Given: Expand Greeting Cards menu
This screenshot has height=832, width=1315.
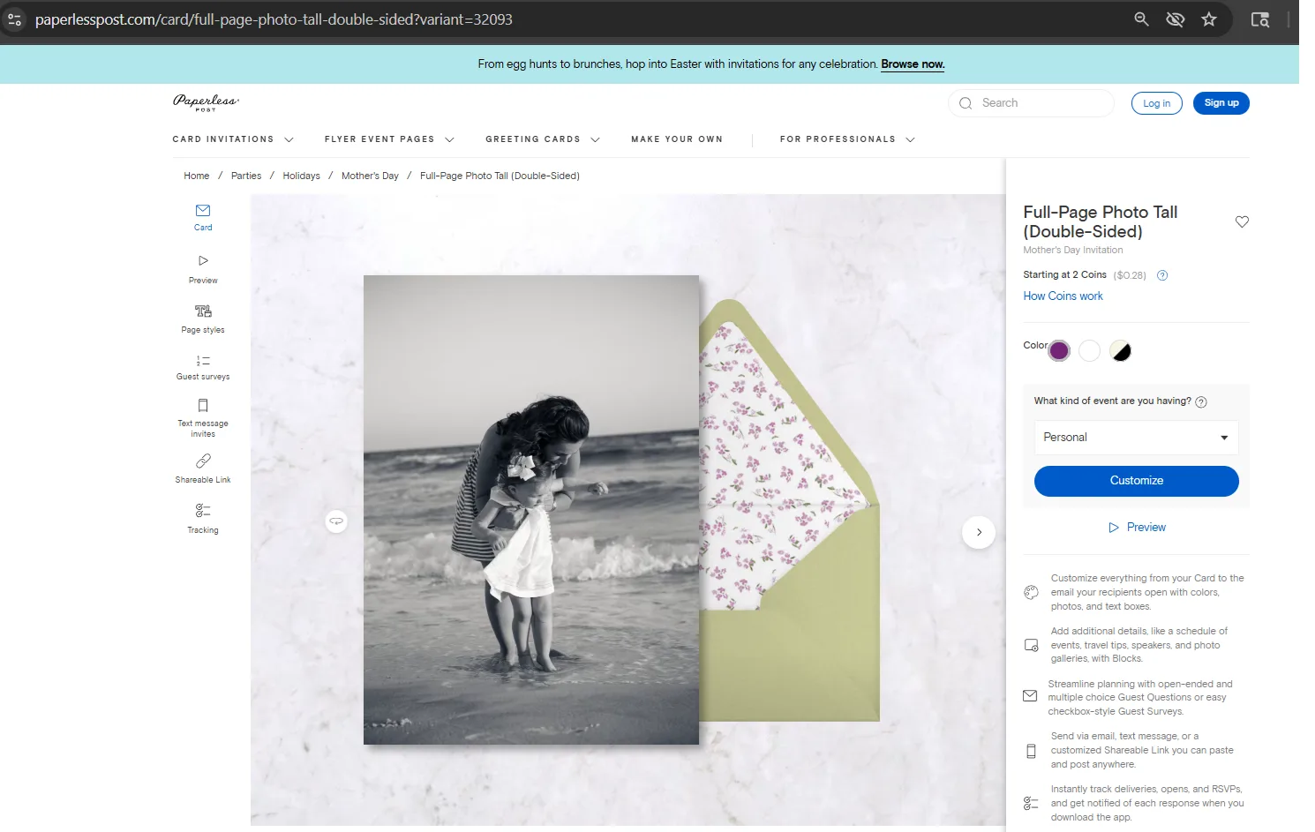Looking at the screenshot, I should 543,139.
